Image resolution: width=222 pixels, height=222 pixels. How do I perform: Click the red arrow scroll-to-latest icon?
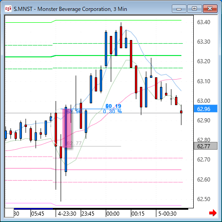[x=213, y=213]
